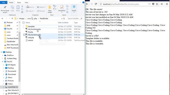Create a New folder from ribbon

coord(50,9)
